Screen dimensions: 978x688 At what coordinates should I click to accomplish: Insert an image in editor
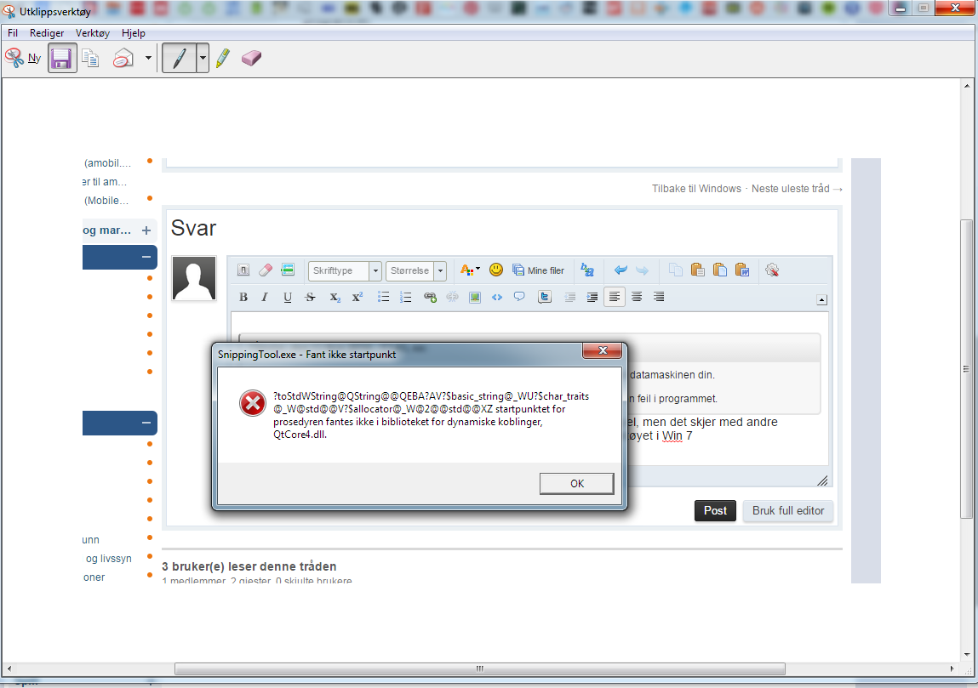tap(475, 298)
